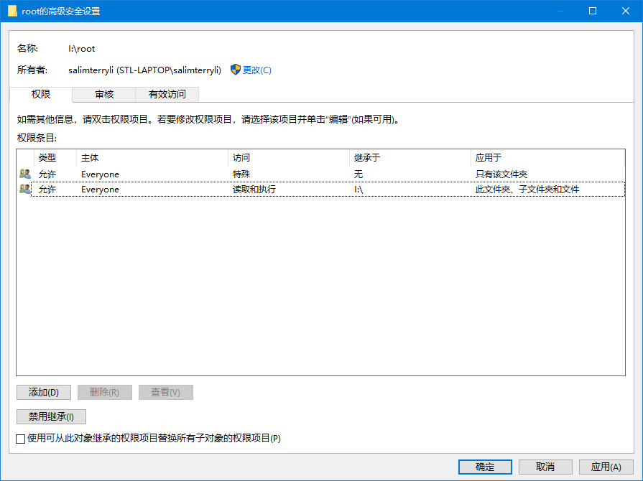Sort by the 继承于 column header
643x481 pixels.
pos(410,158)
